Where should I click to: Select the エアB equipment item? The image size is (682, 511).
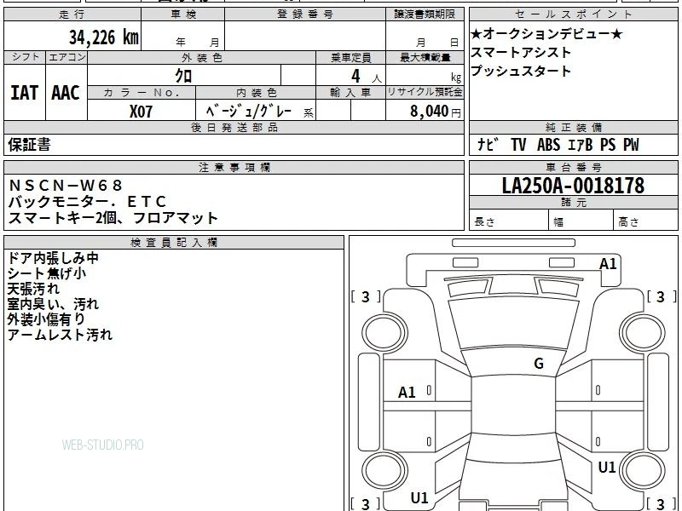click(581, 144)
